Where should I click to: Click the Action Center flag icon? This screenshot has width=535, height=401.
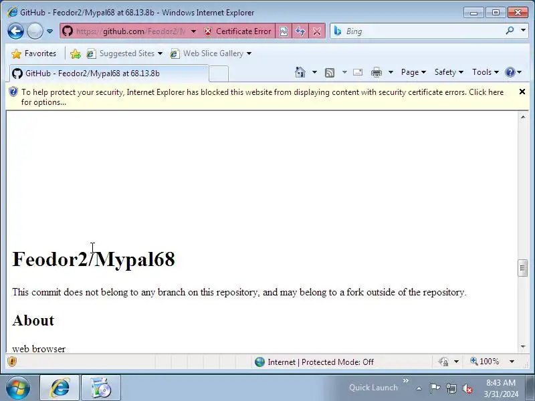[435, 388]
